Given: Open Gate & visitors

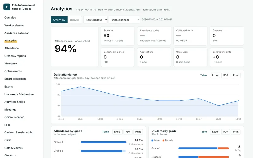Looking at the screenshot, I should (14, 148).
